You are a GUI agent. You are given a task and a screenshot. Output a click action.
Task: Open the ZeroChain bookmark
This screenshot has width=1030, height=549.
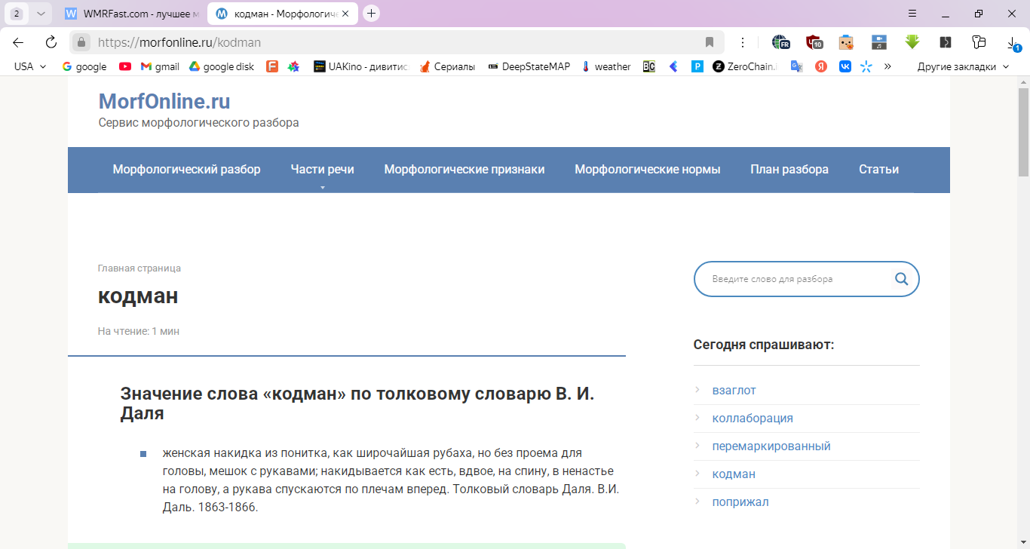(x=745, y=66)
